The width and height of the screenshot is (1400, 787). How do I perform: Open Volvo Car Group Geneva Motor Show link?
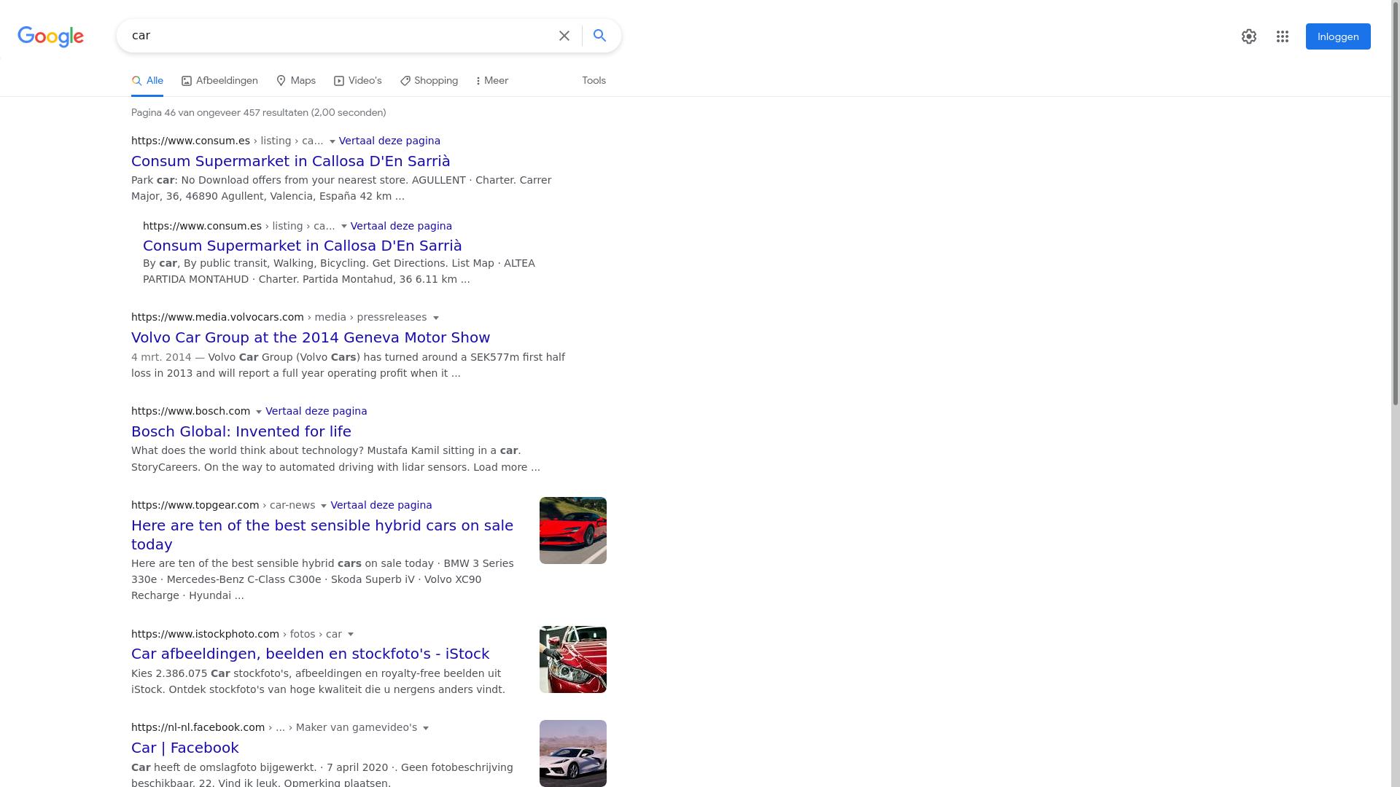[311, 337]
